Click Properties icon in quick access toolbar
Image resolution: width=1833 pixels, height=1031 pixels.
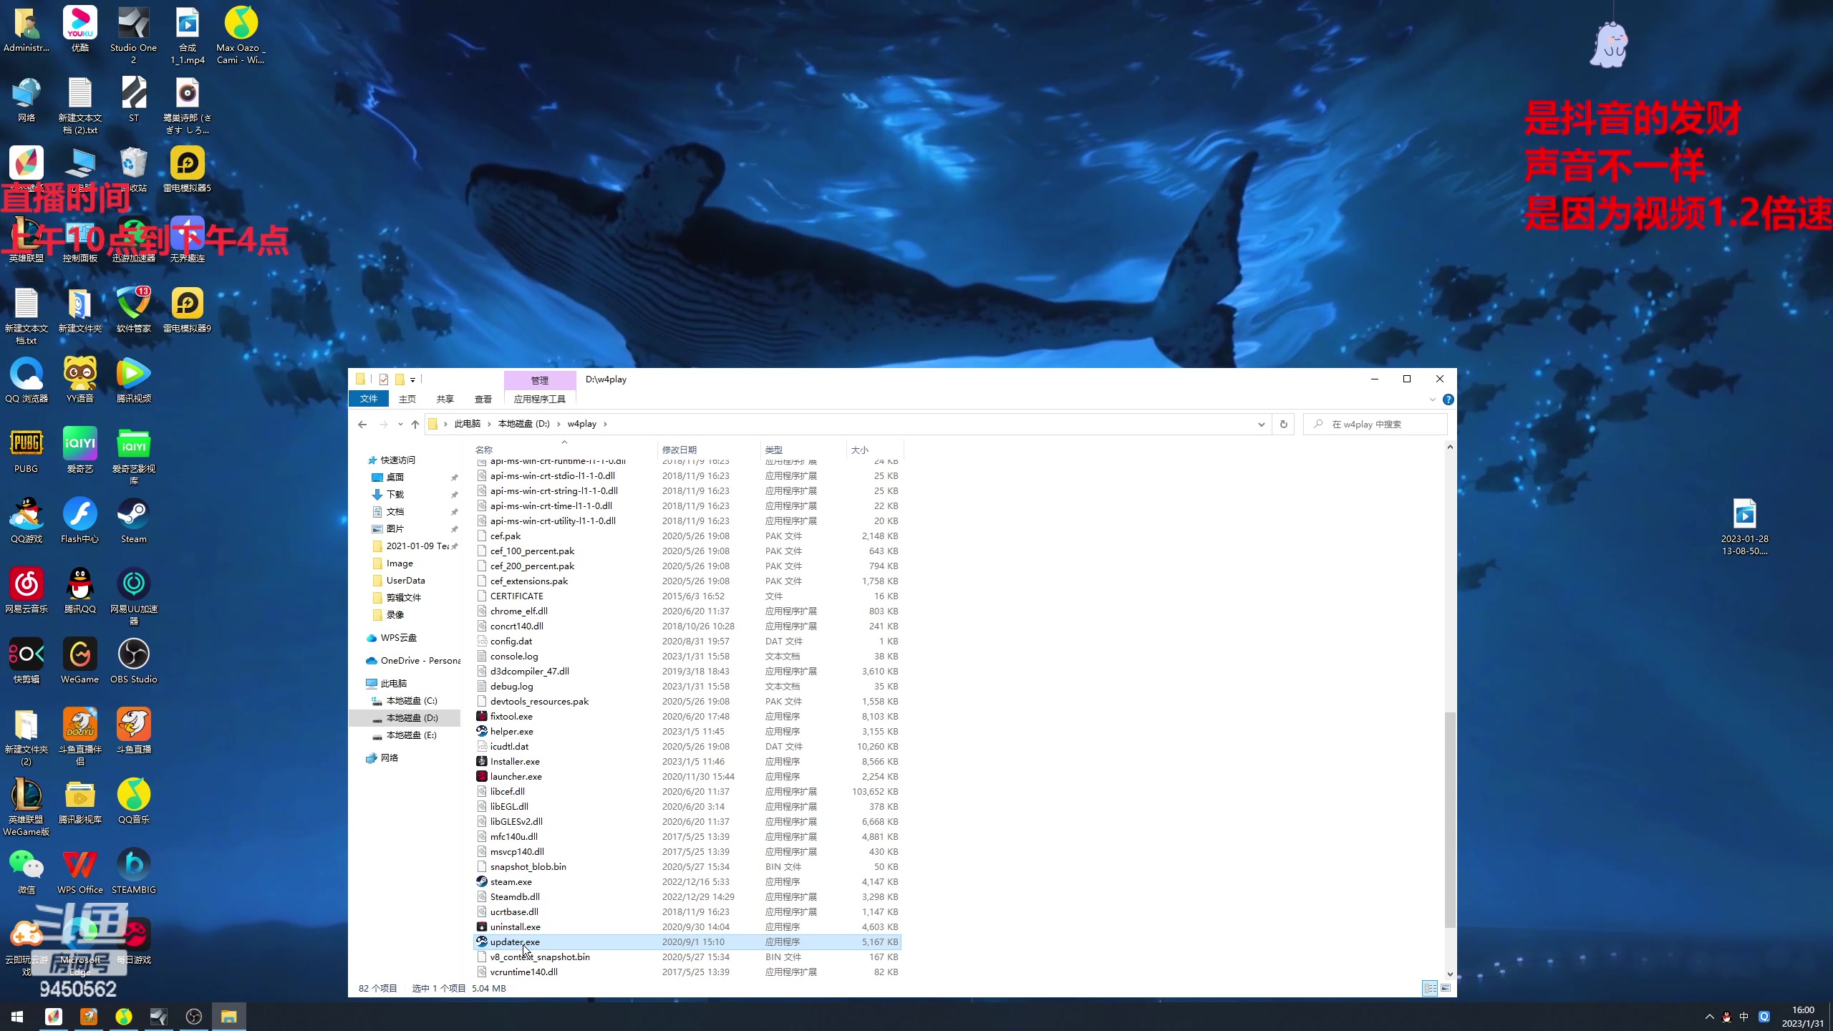click(384, 379)
